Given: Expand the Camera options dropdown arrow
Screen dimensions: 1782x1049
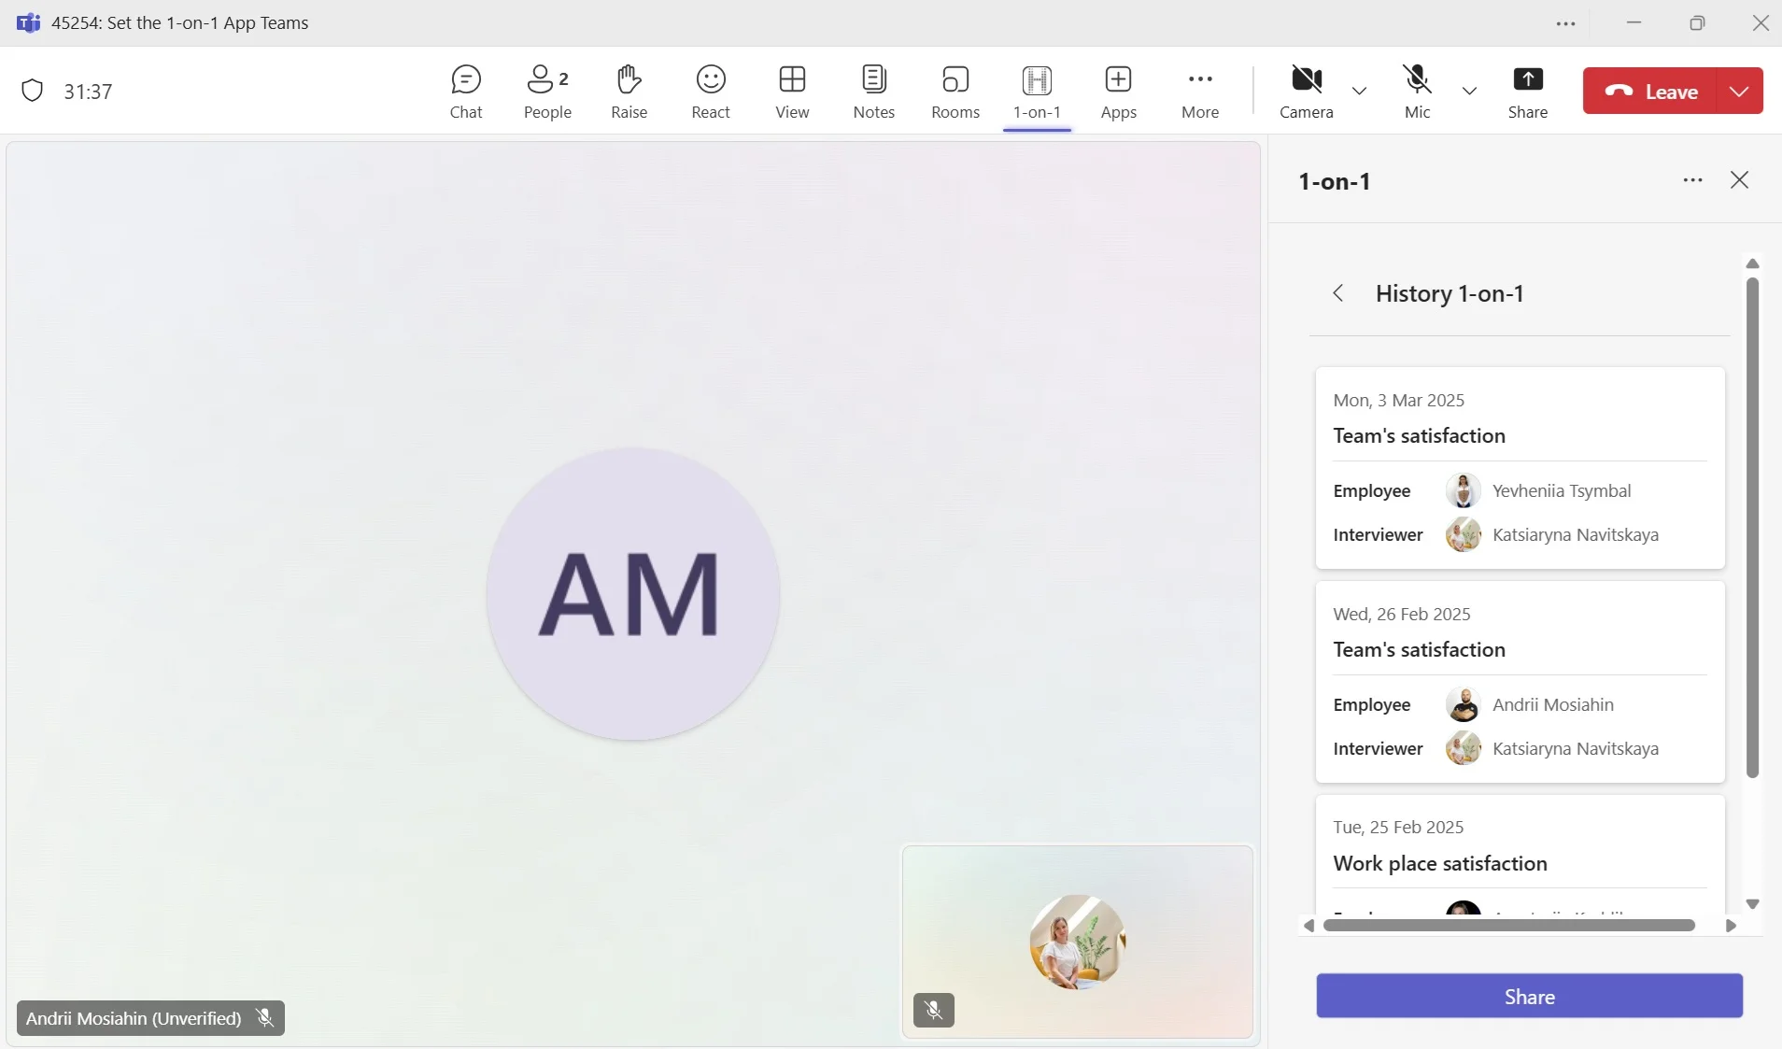Looking at the screenshot, I should click(x=1359, y=91).
